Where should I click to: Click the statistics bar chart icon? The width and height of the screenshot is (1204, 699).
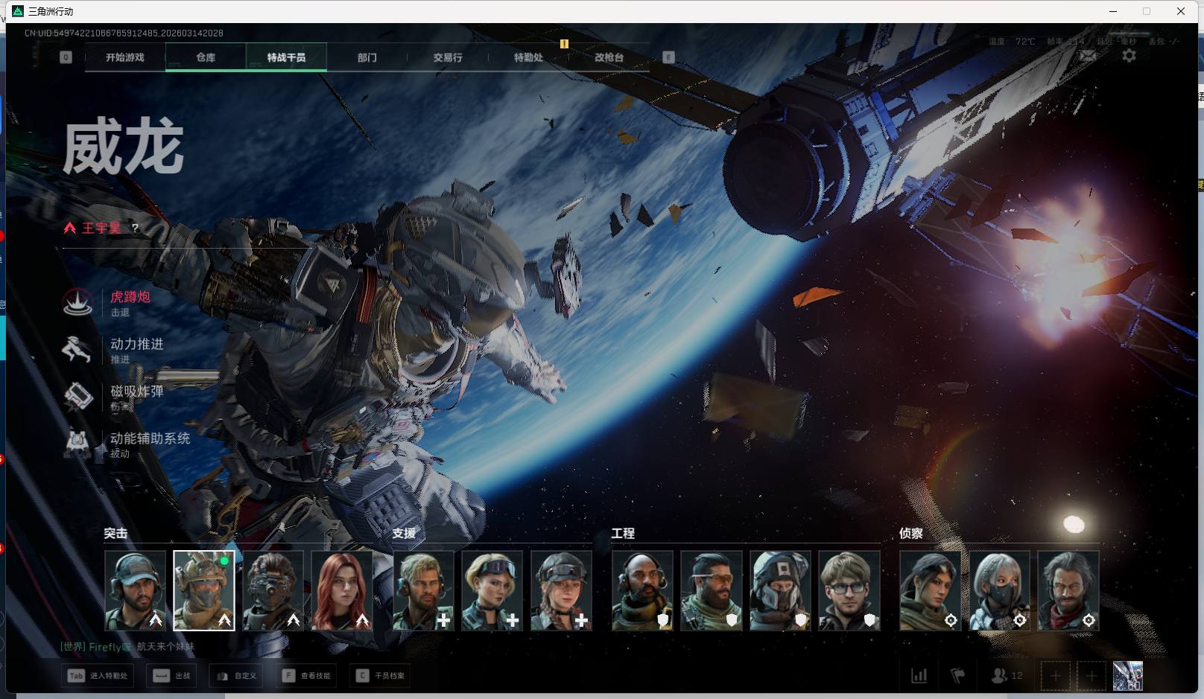coord(919,675)
